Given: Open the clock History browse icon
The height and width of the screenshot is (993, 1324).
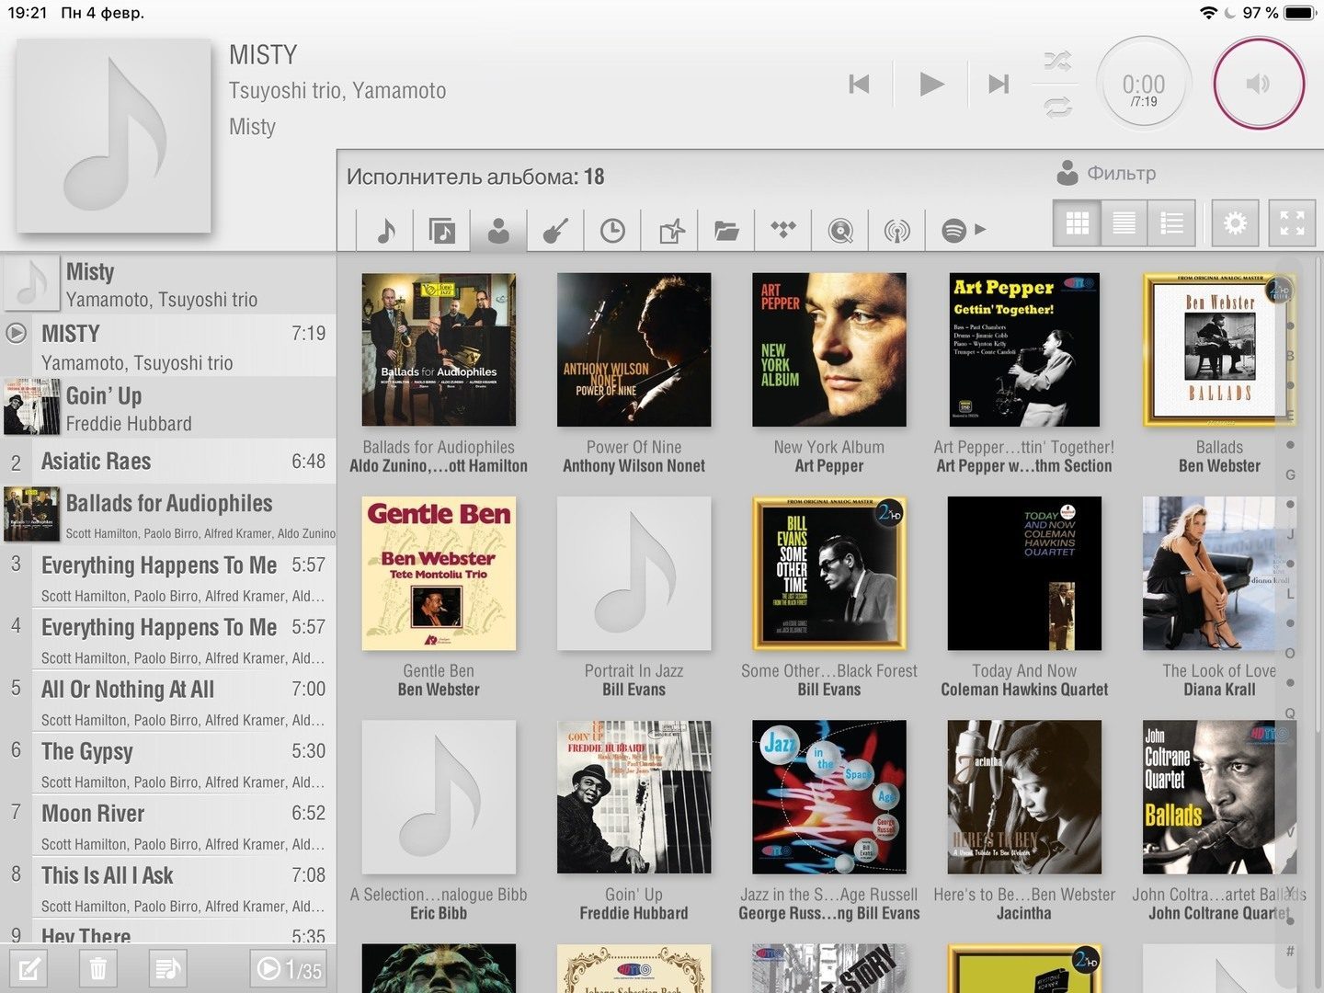Looking at the screenshot, I should coord(612,230).
